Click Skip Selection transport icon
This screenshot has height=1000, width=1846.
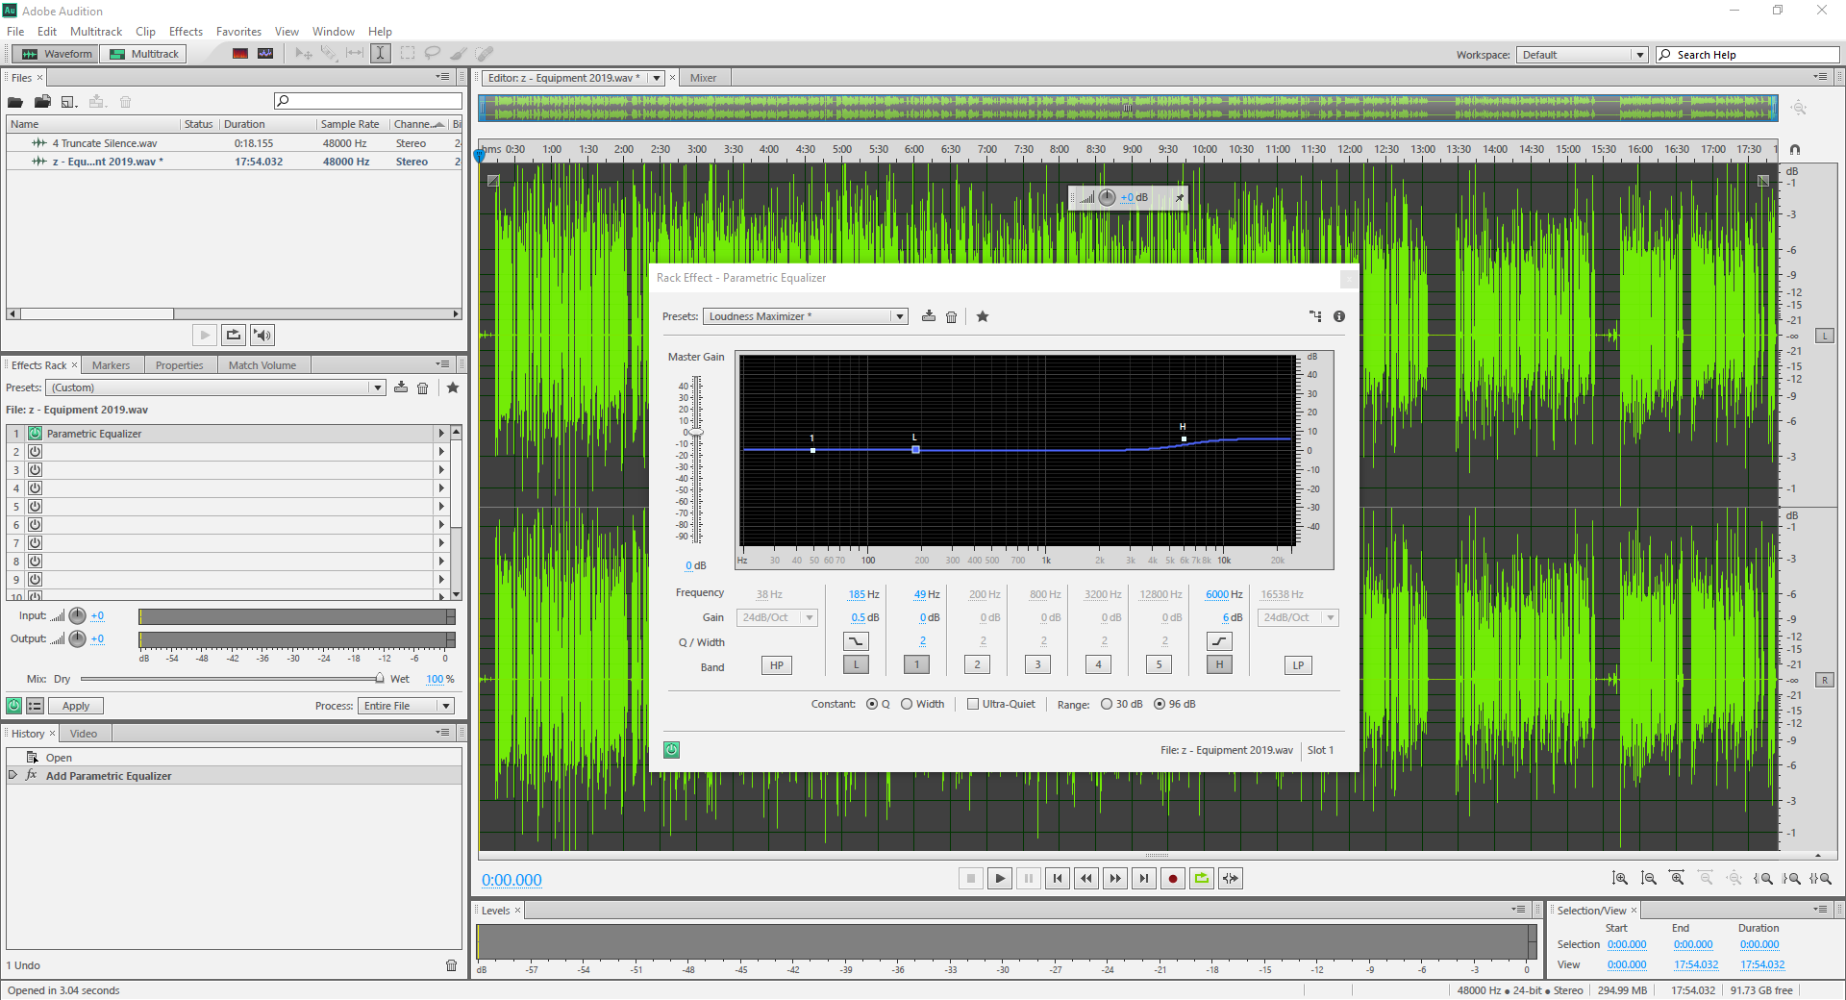(1231, 878)
